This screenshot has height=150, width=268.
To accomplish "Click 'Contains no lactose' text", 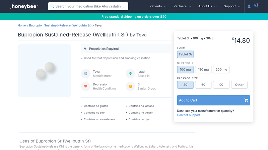I will click(x=141, y=106).
